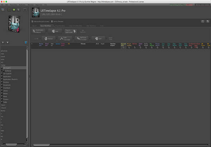Viewport: 211px width, 147px height.
Task: Click the Date/time original column header
Action: click(x=113, y=45)
